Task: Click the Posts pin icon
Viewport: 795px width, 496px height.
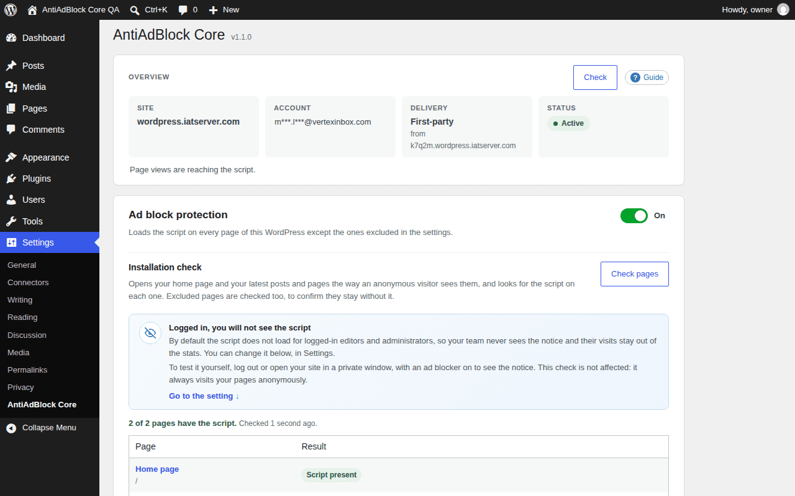Action: 11,66
